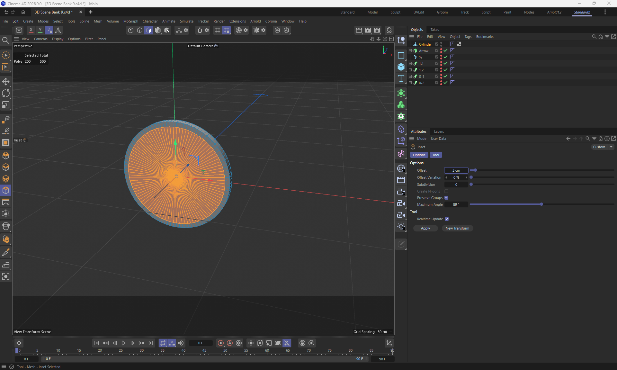The height and width of the screenshot is (370, 617).
Task: Click the New Transform button
Action: [x=457, y=228]
